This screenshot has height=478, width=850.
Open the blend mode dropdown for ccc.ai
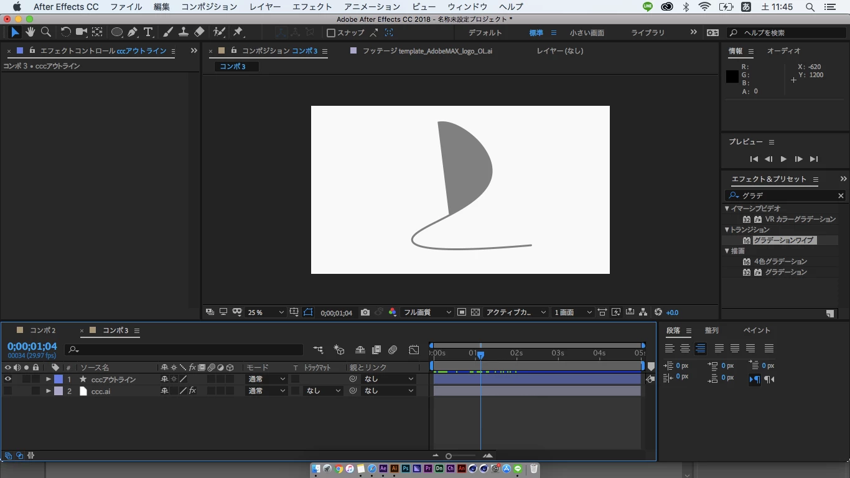click(x=266, y=391)
